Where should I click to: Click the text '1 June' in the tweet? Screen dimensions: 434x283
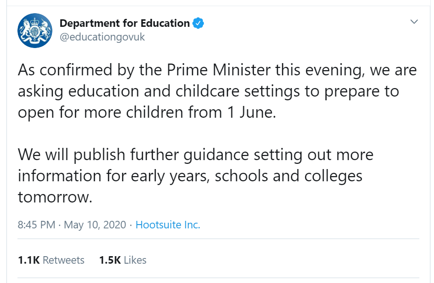tap(251, 113)
